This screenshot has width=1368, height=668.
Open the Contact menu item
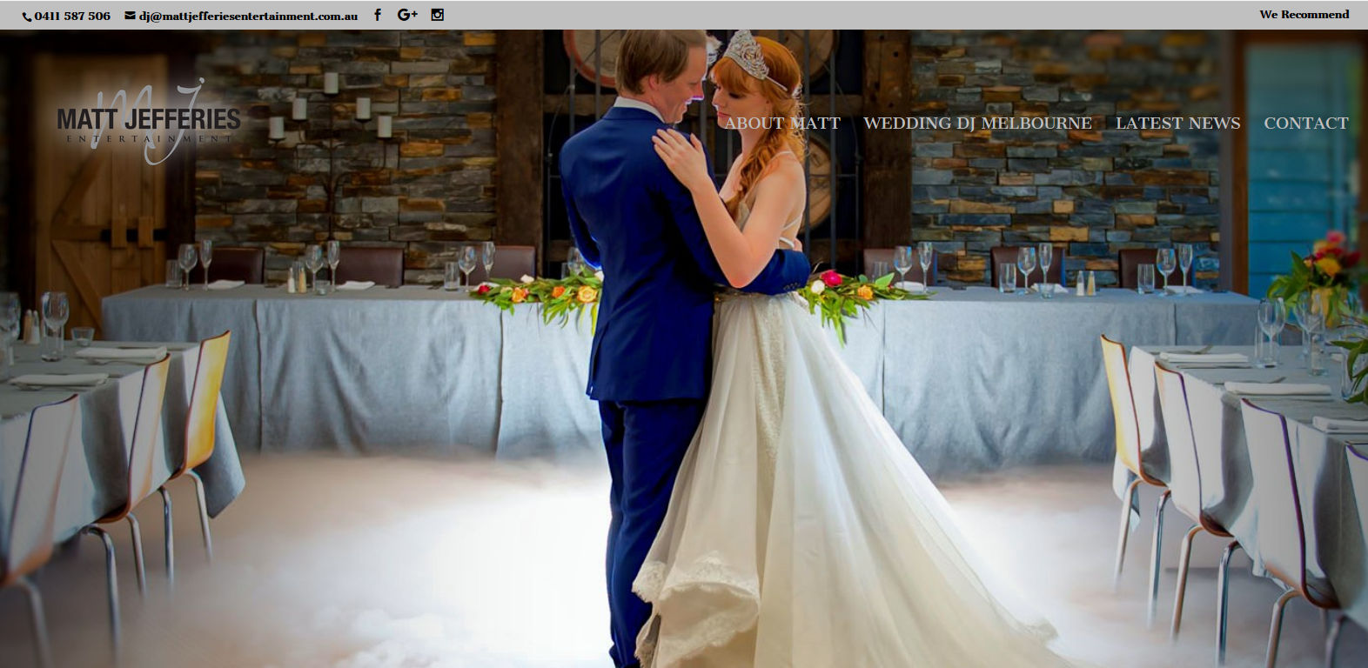pyautogui.click(x=1305, y=124)
